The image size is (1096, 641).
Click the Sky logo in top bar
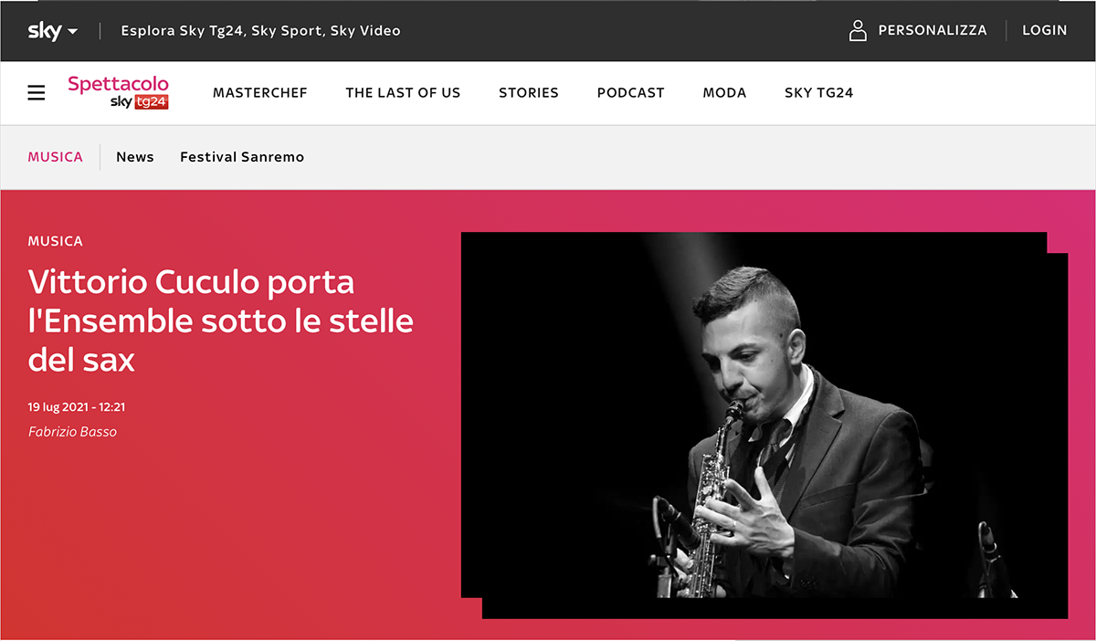coord(45,30)
